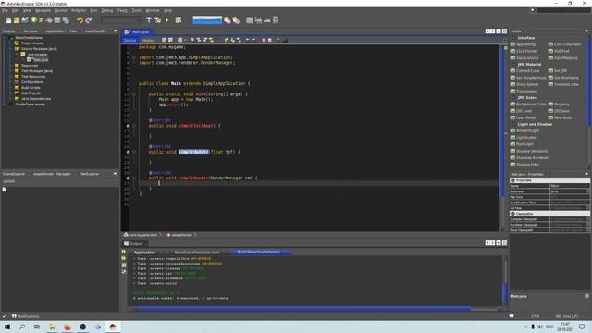Open the Debug menu
Image resolution: width=592 pixels, height=333 pixels.
coord(107,10)
